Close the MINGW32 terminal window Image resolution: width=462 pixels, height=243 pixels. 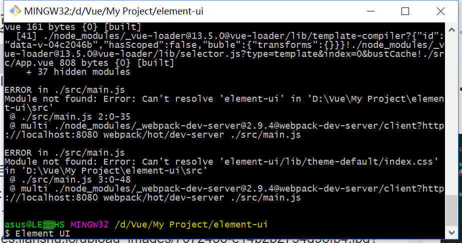440,11
